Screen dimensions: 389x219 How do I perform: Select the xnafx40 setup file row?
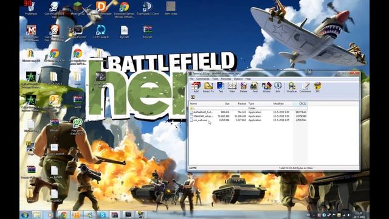pos(248,116)
